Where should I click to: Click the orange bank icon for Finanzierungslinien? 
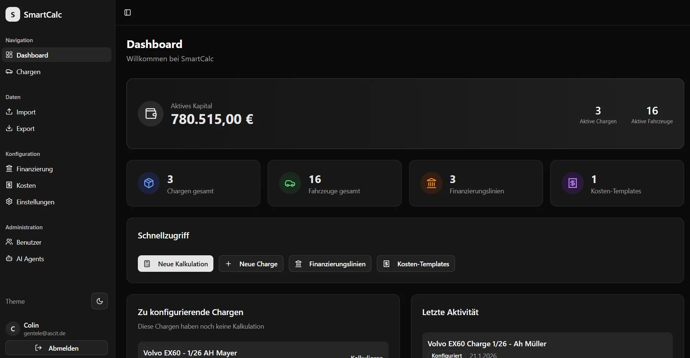pos(432,183)
